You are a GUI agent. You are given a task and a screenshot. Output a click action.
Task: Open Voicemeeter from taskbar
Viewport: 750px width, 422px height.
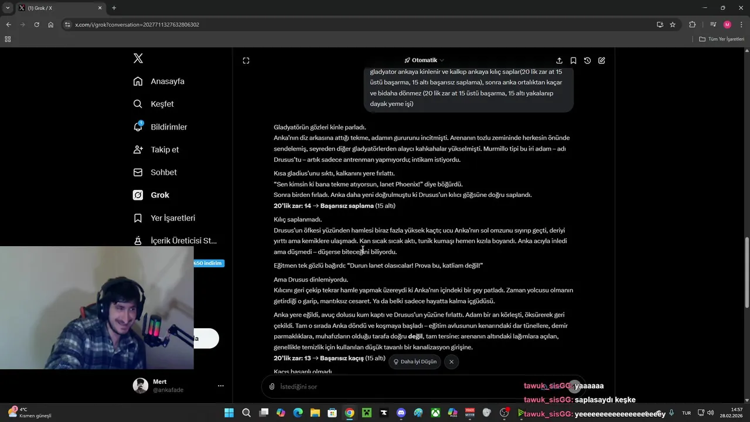469,413
